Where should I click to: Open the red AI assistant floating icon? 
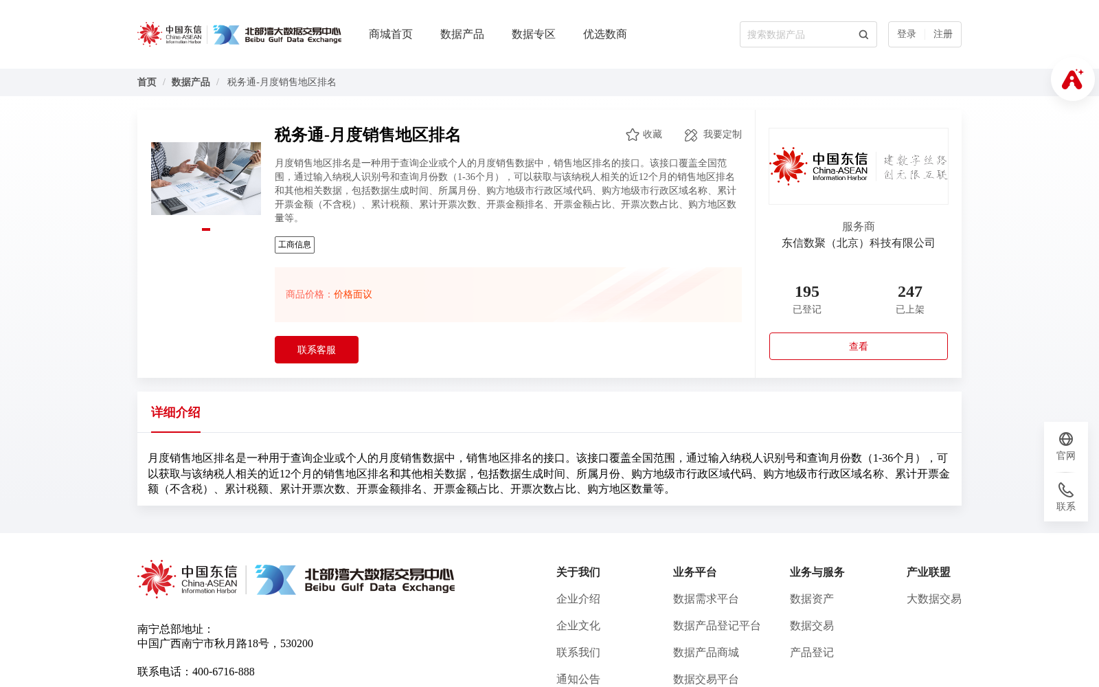(1072, 79)
